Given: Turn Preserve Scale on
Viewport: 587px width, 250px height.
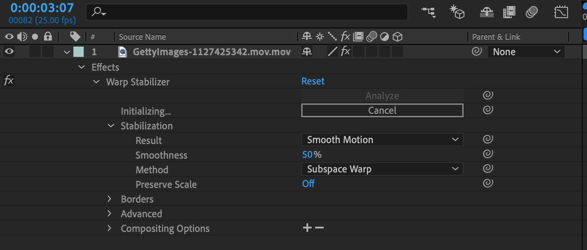Looking at the screenshot, I should 308,184.
